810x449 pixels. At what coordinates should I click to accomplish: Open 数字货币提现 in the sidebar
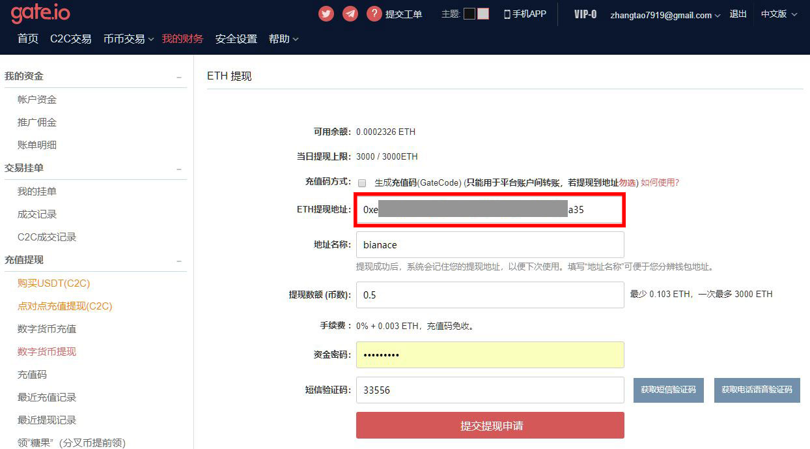[x=47, y=352]
